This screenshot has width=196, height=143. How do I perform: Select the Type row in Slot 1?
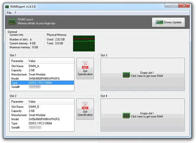[x=42, y=83]
